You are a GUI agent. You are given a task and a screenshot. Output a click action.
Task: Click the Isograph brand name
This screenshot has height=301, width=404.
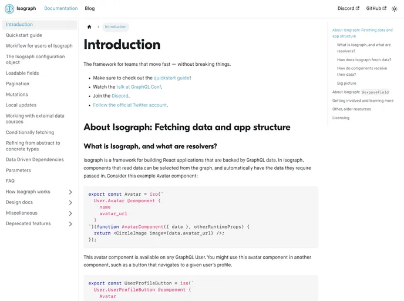point(26,8)
